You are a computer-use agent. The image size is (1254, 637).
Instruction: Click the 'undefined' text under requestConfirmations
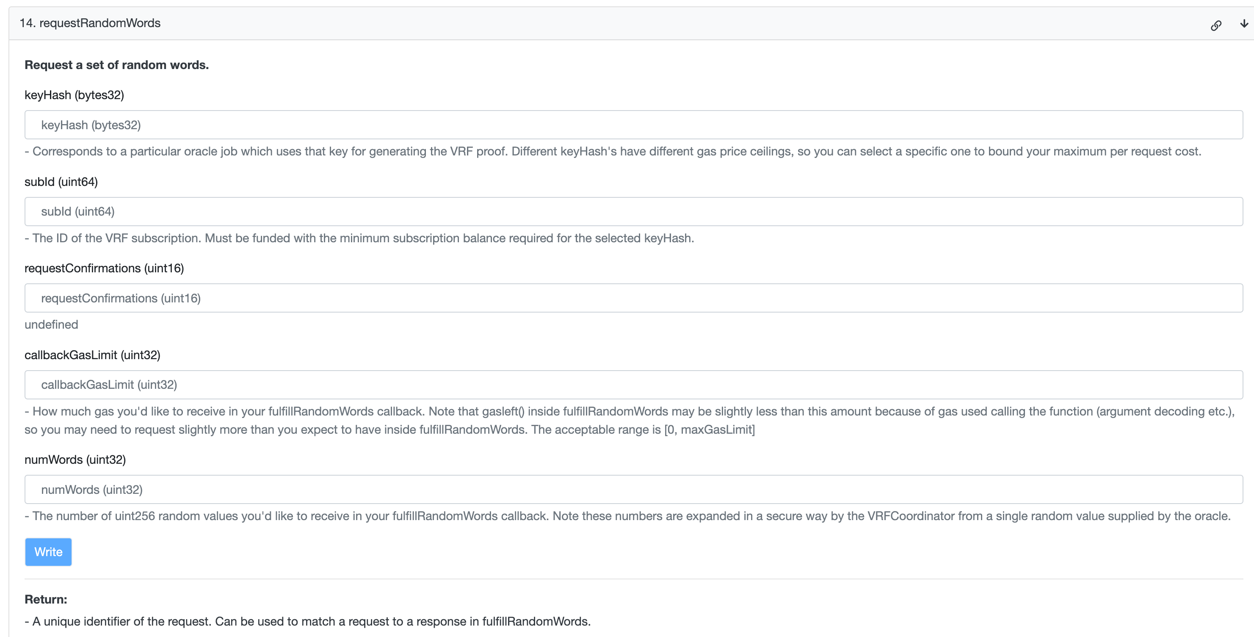tap(51, 324)
